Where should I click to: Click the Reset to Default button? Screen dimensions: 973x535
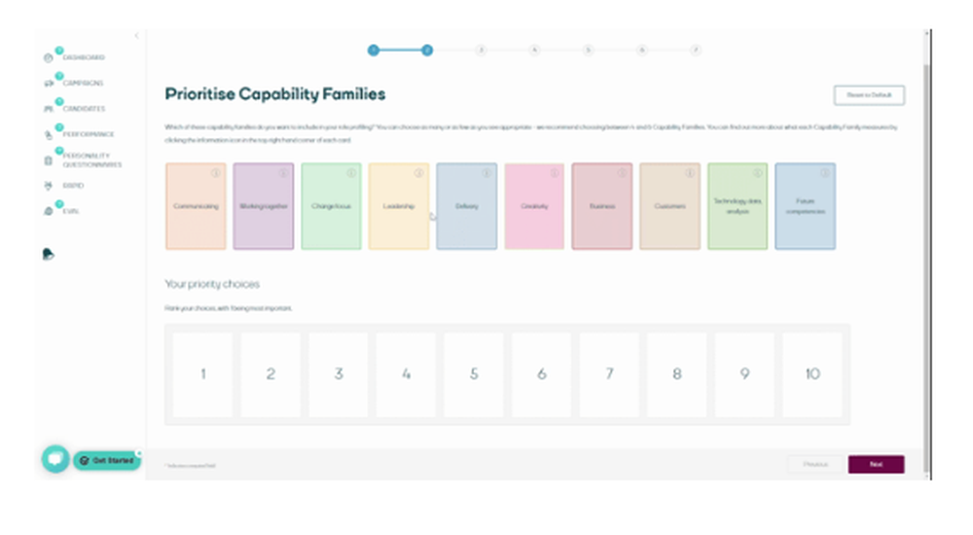click(x=869, y=95)
